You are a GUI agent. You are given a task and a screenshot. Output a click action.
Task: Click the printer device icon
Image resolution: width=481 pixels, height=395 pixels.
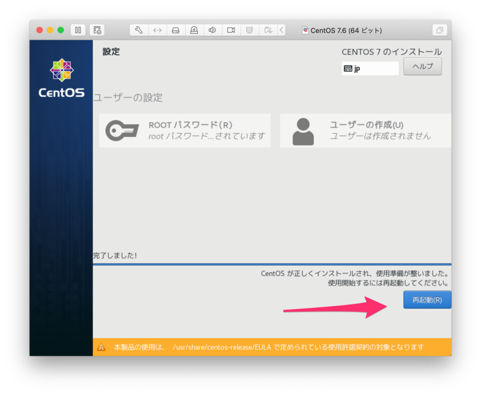250,30
